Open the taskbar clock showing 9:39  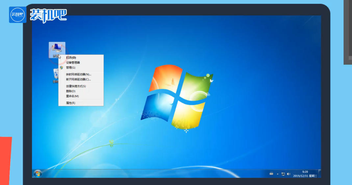[305, 174]
